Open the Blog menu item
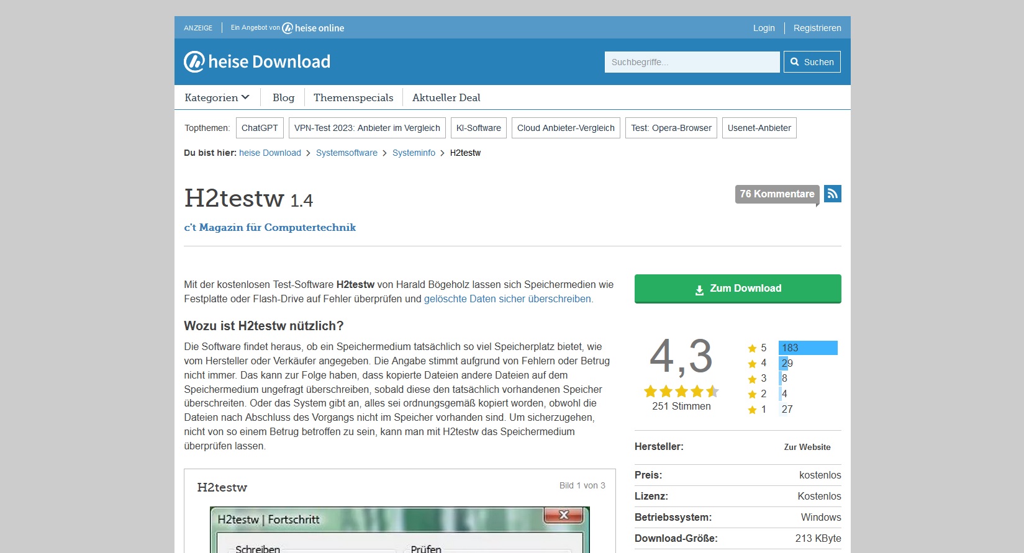 pos(283,97)
